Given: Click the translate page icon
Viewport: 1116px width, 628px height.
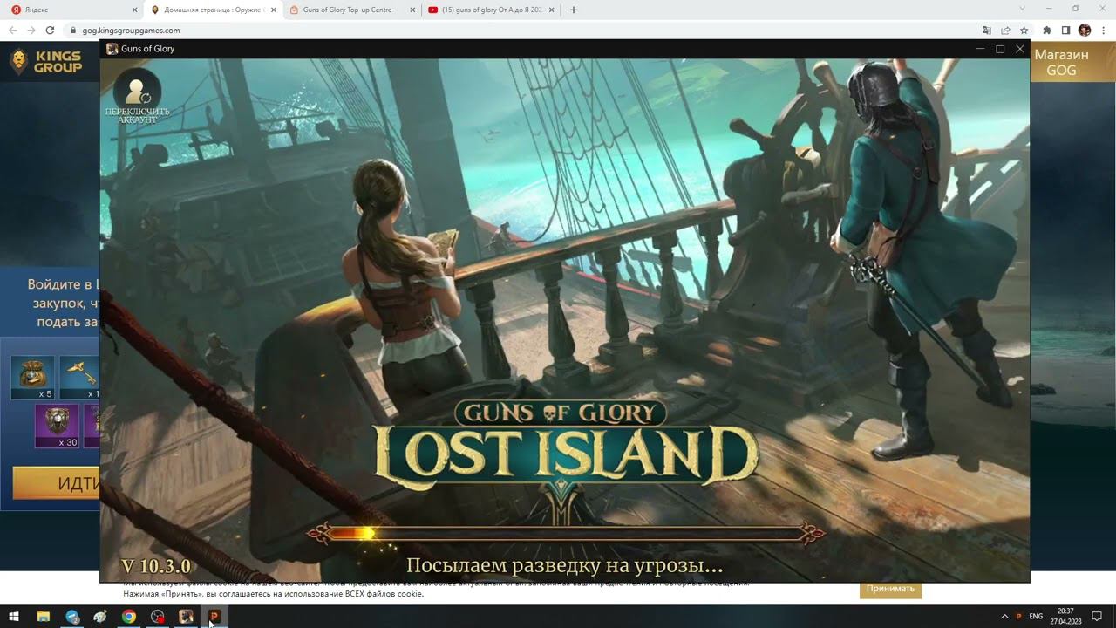Looking at the screenshot, I should [x=987, y=30].
